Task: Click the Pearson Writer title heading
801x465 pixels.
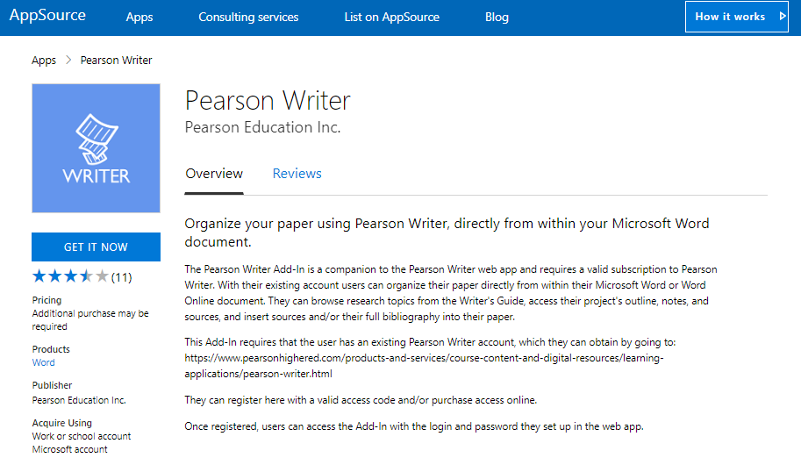Action: (268, 100)
